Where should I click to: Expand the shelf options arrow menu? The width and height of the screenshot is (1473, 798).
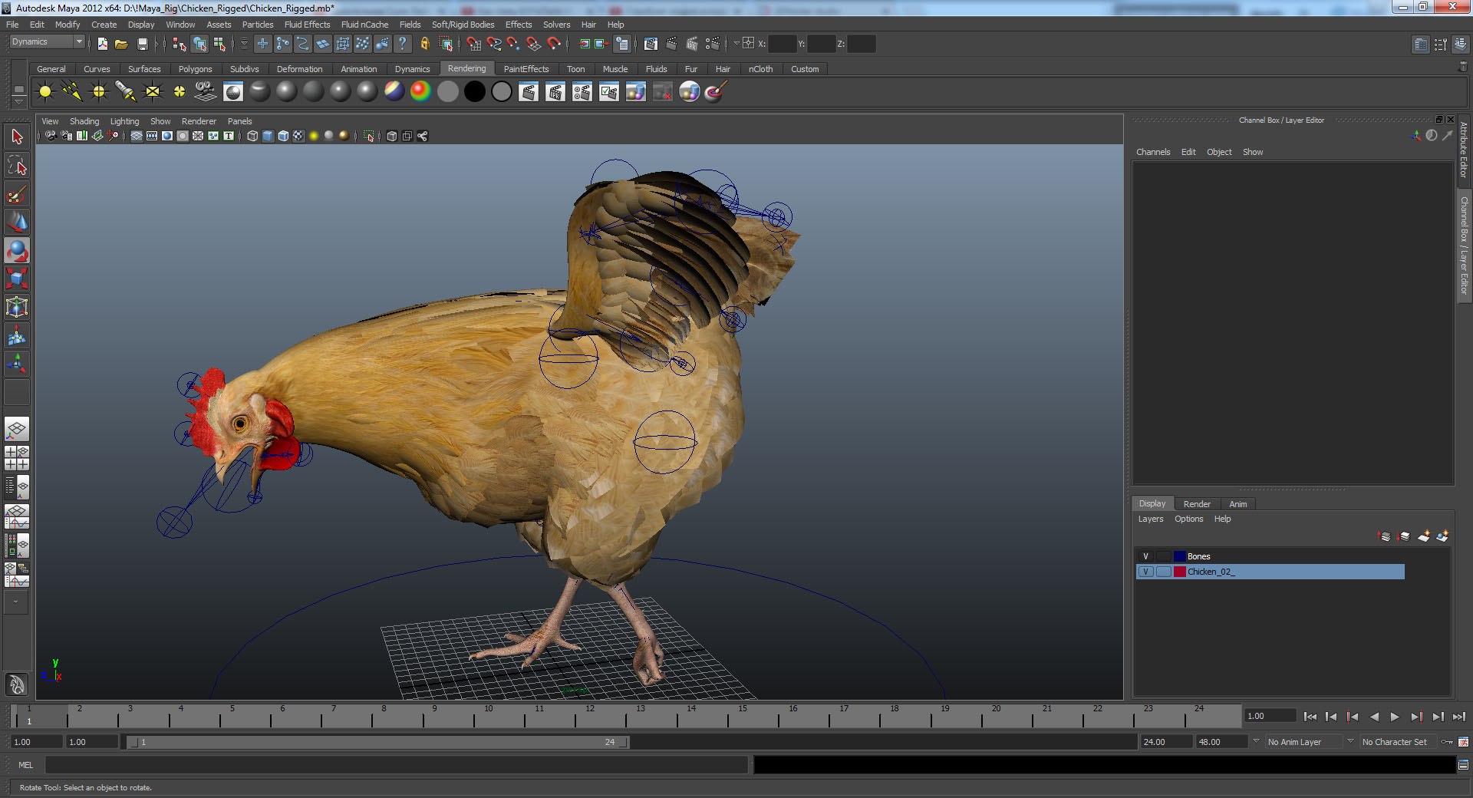19,102
